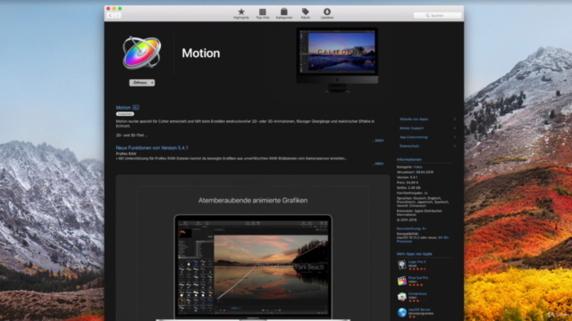Click the blue Motion title link
The width and height of the screenshot is (572, 321).
click(123, 107)
